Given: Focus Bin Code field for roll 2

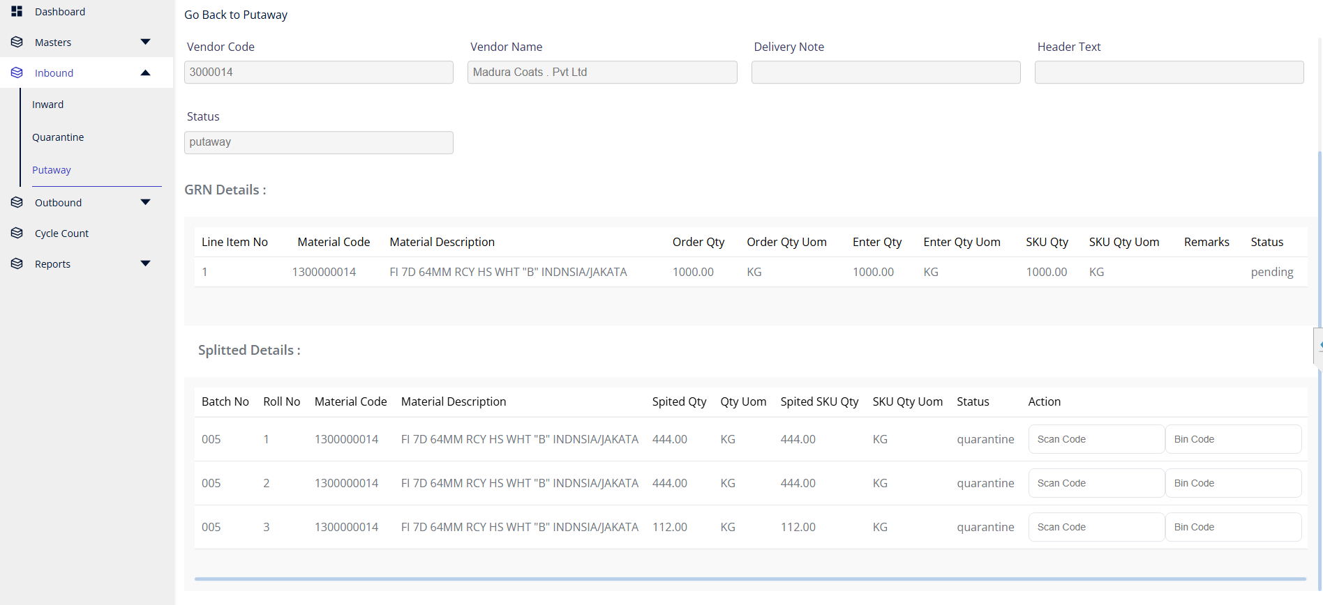Looking at the screenshot, I should (x=1232, y=483).
